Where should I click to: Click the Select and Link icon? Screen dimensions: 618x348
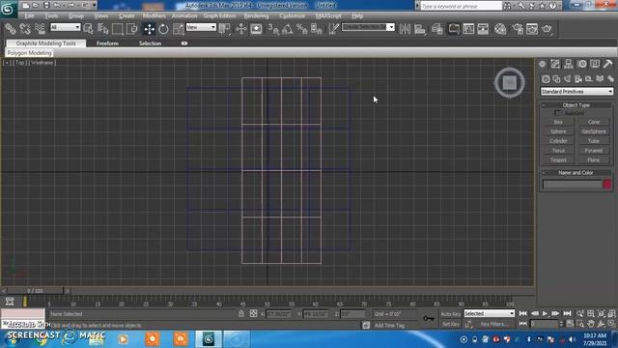coord(11,29)
